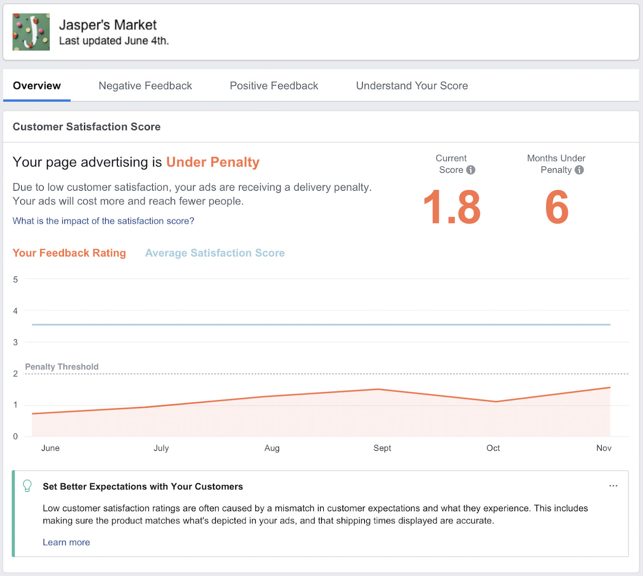
Task: Toggle Average Satisfaction Score legend series
Action: (x=215, y=253)
